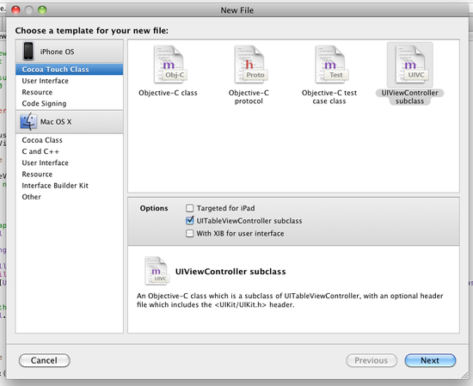Screen dimensions: 473x386
Task: Click the red close window button
Action: 15,10
